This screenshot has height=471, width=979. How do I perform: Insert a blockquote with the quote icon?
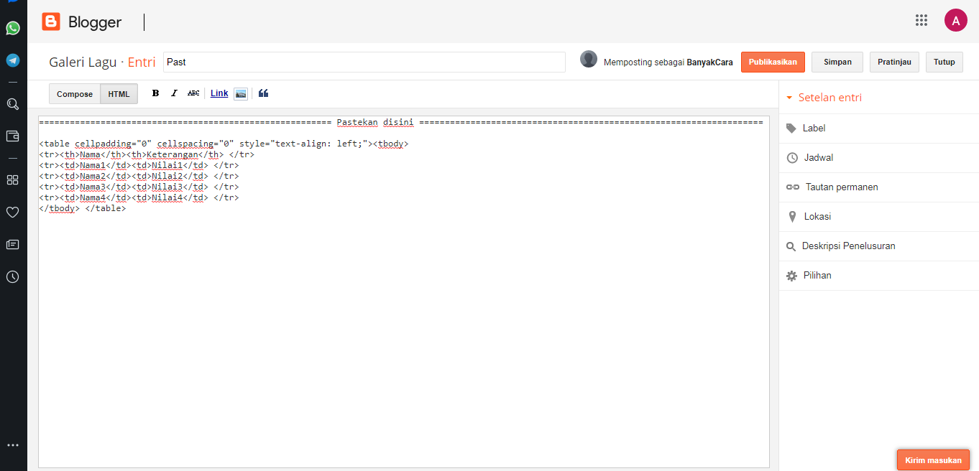click(263, 93)
